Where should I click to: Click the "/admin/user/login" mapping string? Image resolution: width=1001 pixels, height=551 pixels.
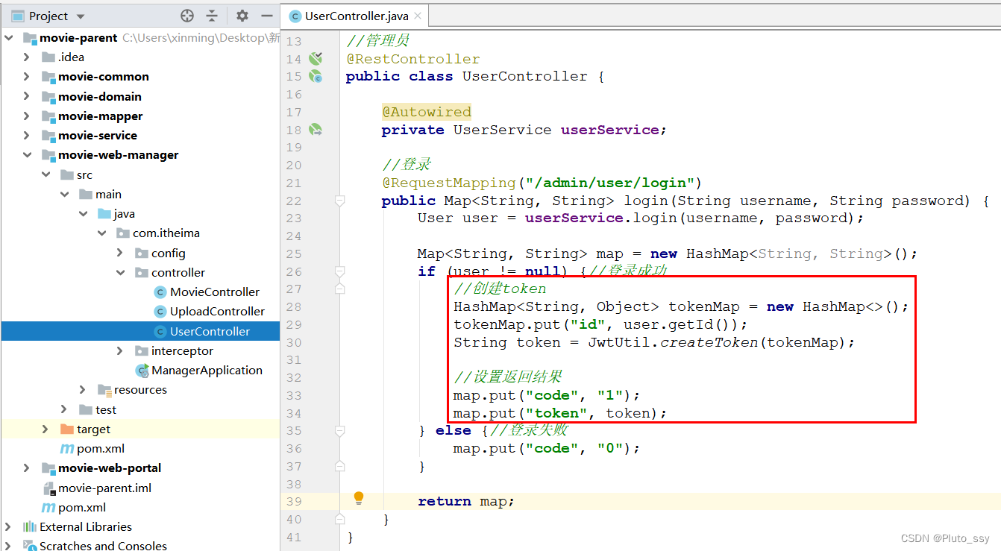609,183
